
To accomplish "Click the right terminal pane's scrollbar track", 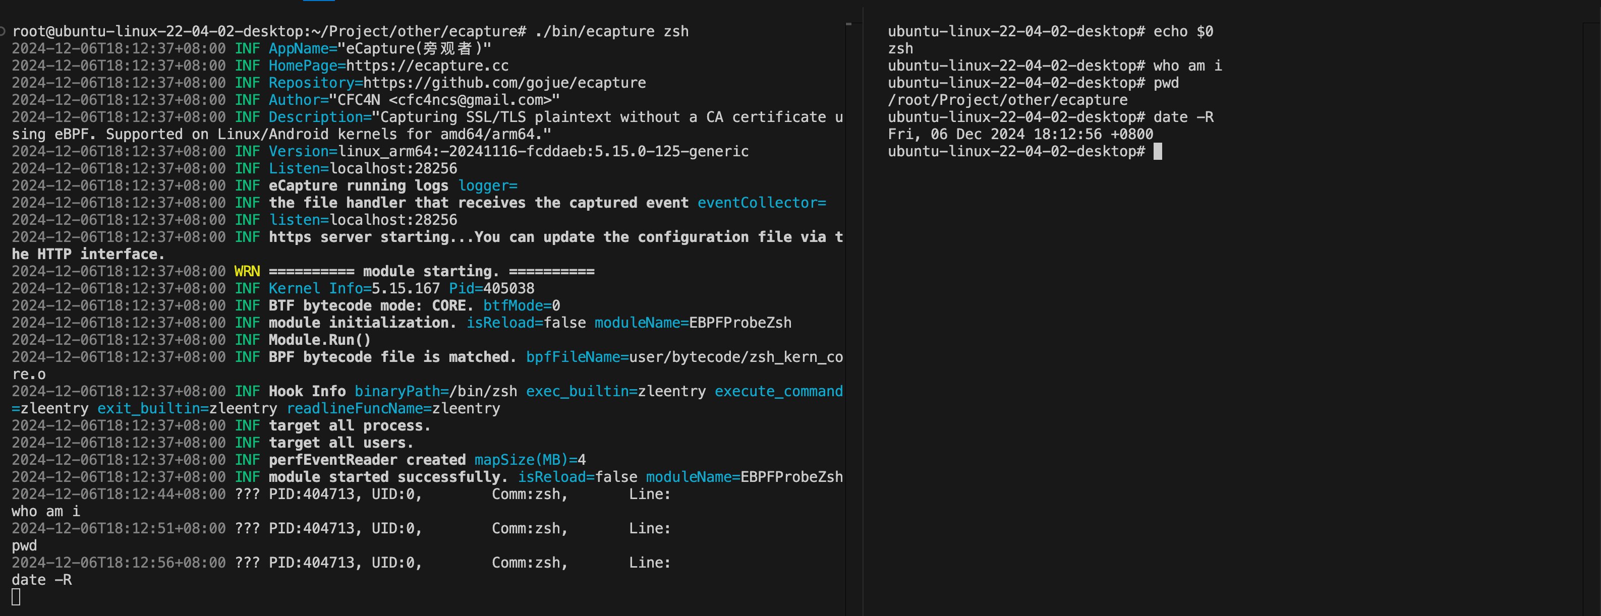I will tap(1591, 311).
